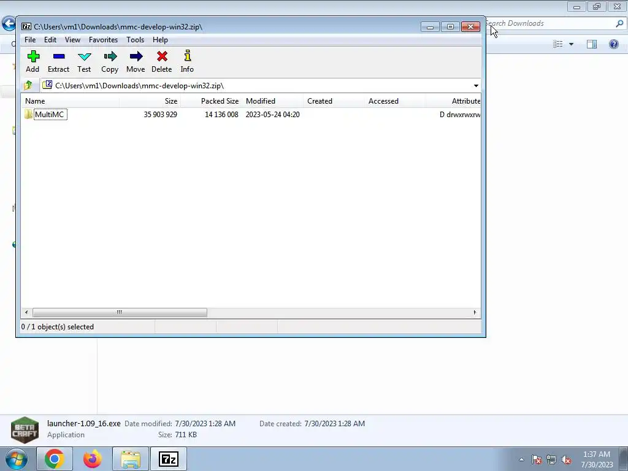
Task: Click the 7-Zip taskbar button
Action: coord(168,459)
